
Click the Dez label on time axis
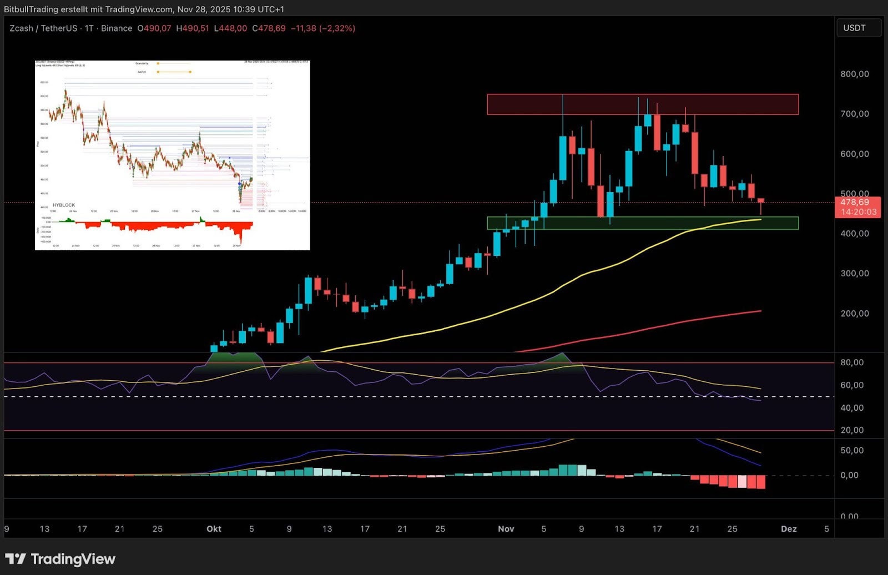coord(788,529)
